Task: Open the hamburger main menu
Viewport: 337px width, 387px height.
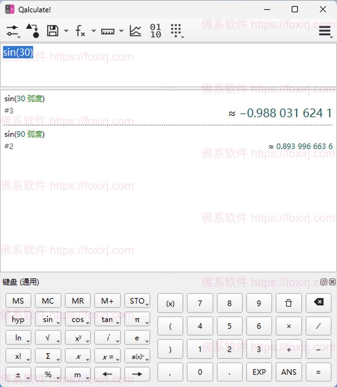Action: click(x=325, y=31)
